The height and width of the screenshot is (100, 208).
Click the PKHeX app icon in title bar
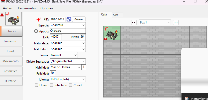coord(2,2)
